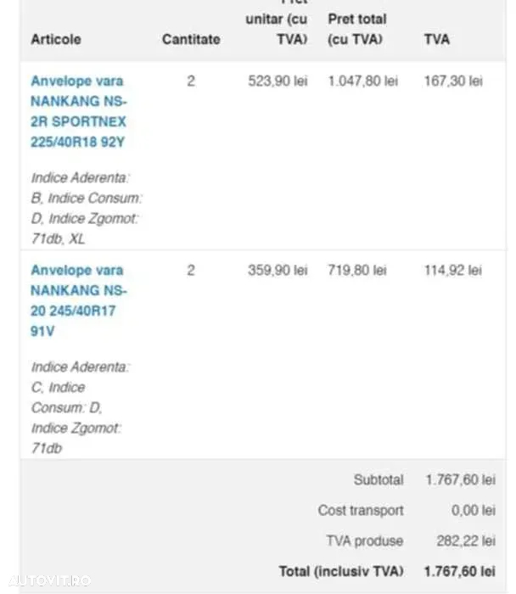The height and width of the screenshot is (594, 516).
Task: Click the Cantitate column header
Action: [x=191, y=39]
